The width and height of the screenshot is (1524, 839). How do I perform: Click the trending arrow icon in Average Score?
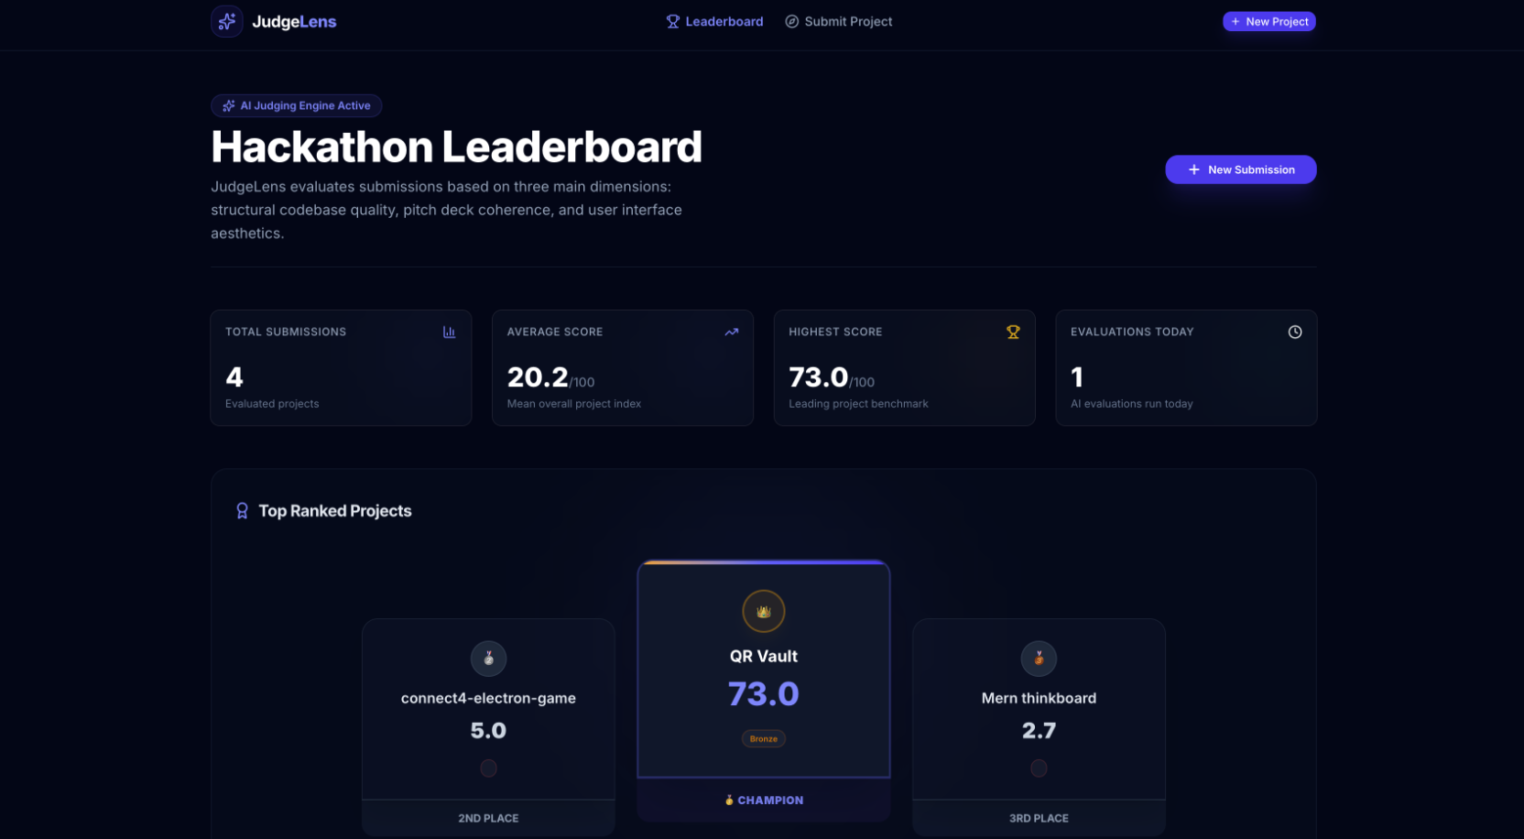coord(731,332)
